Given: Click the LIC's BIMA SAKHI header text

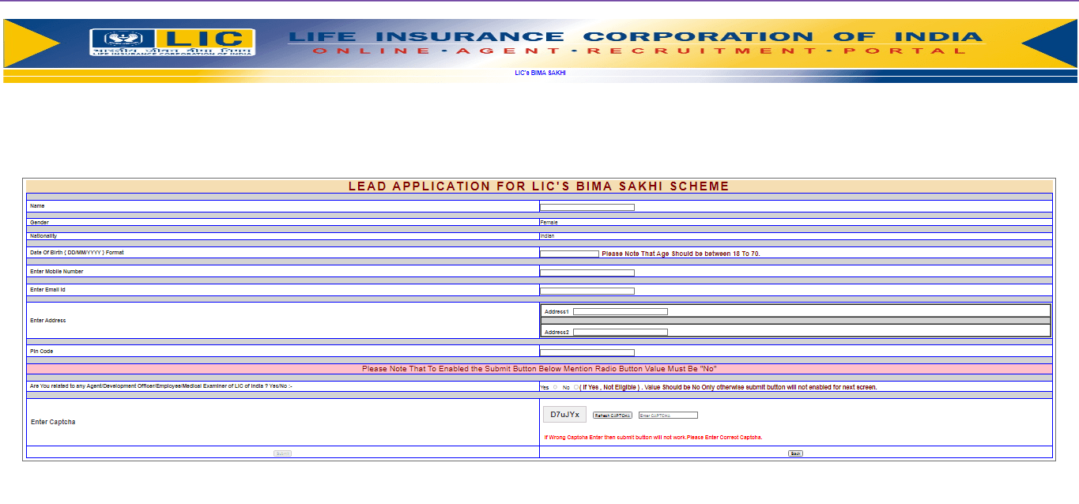Looking at the screenshot, I should click(540, 73).
